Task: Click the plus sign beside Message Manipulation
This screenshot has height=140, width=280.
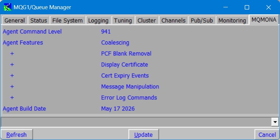Action: (12, 86)
